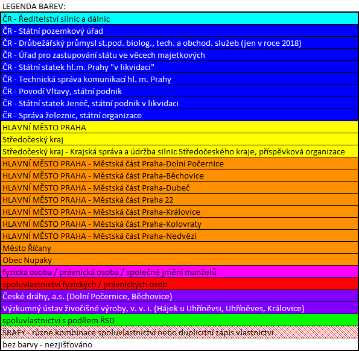
Task: Click Krajská správa a údržba silnic row
Action: pyautogui.click(x=180, y=151)
